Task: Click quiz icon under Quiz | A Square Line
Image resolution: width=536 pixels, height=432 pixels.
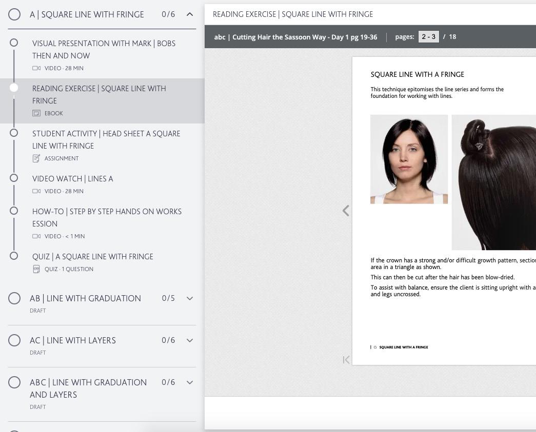Action: click(x=36, y=269)
